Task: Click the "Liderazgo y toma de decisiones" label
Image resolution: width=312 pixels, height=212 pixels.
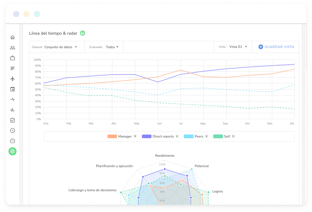Action: pyautogui.click(x=93, y=190)
